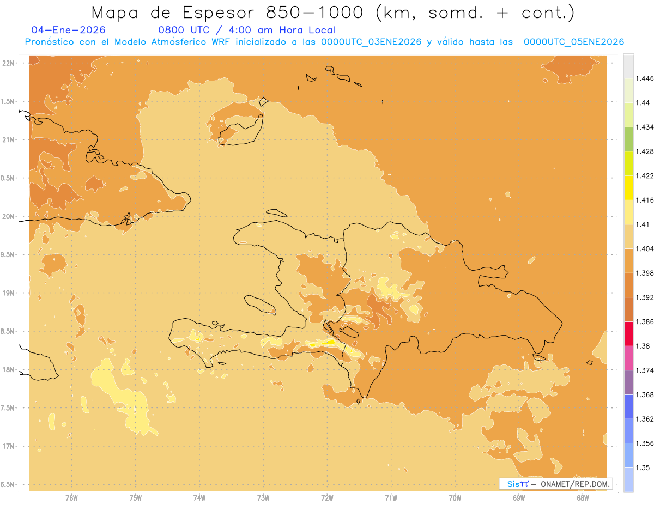Click the '19N' latitude axis label
Viewport: 654px width, 505px height.
pyautogui.click(x=8, y=293)
